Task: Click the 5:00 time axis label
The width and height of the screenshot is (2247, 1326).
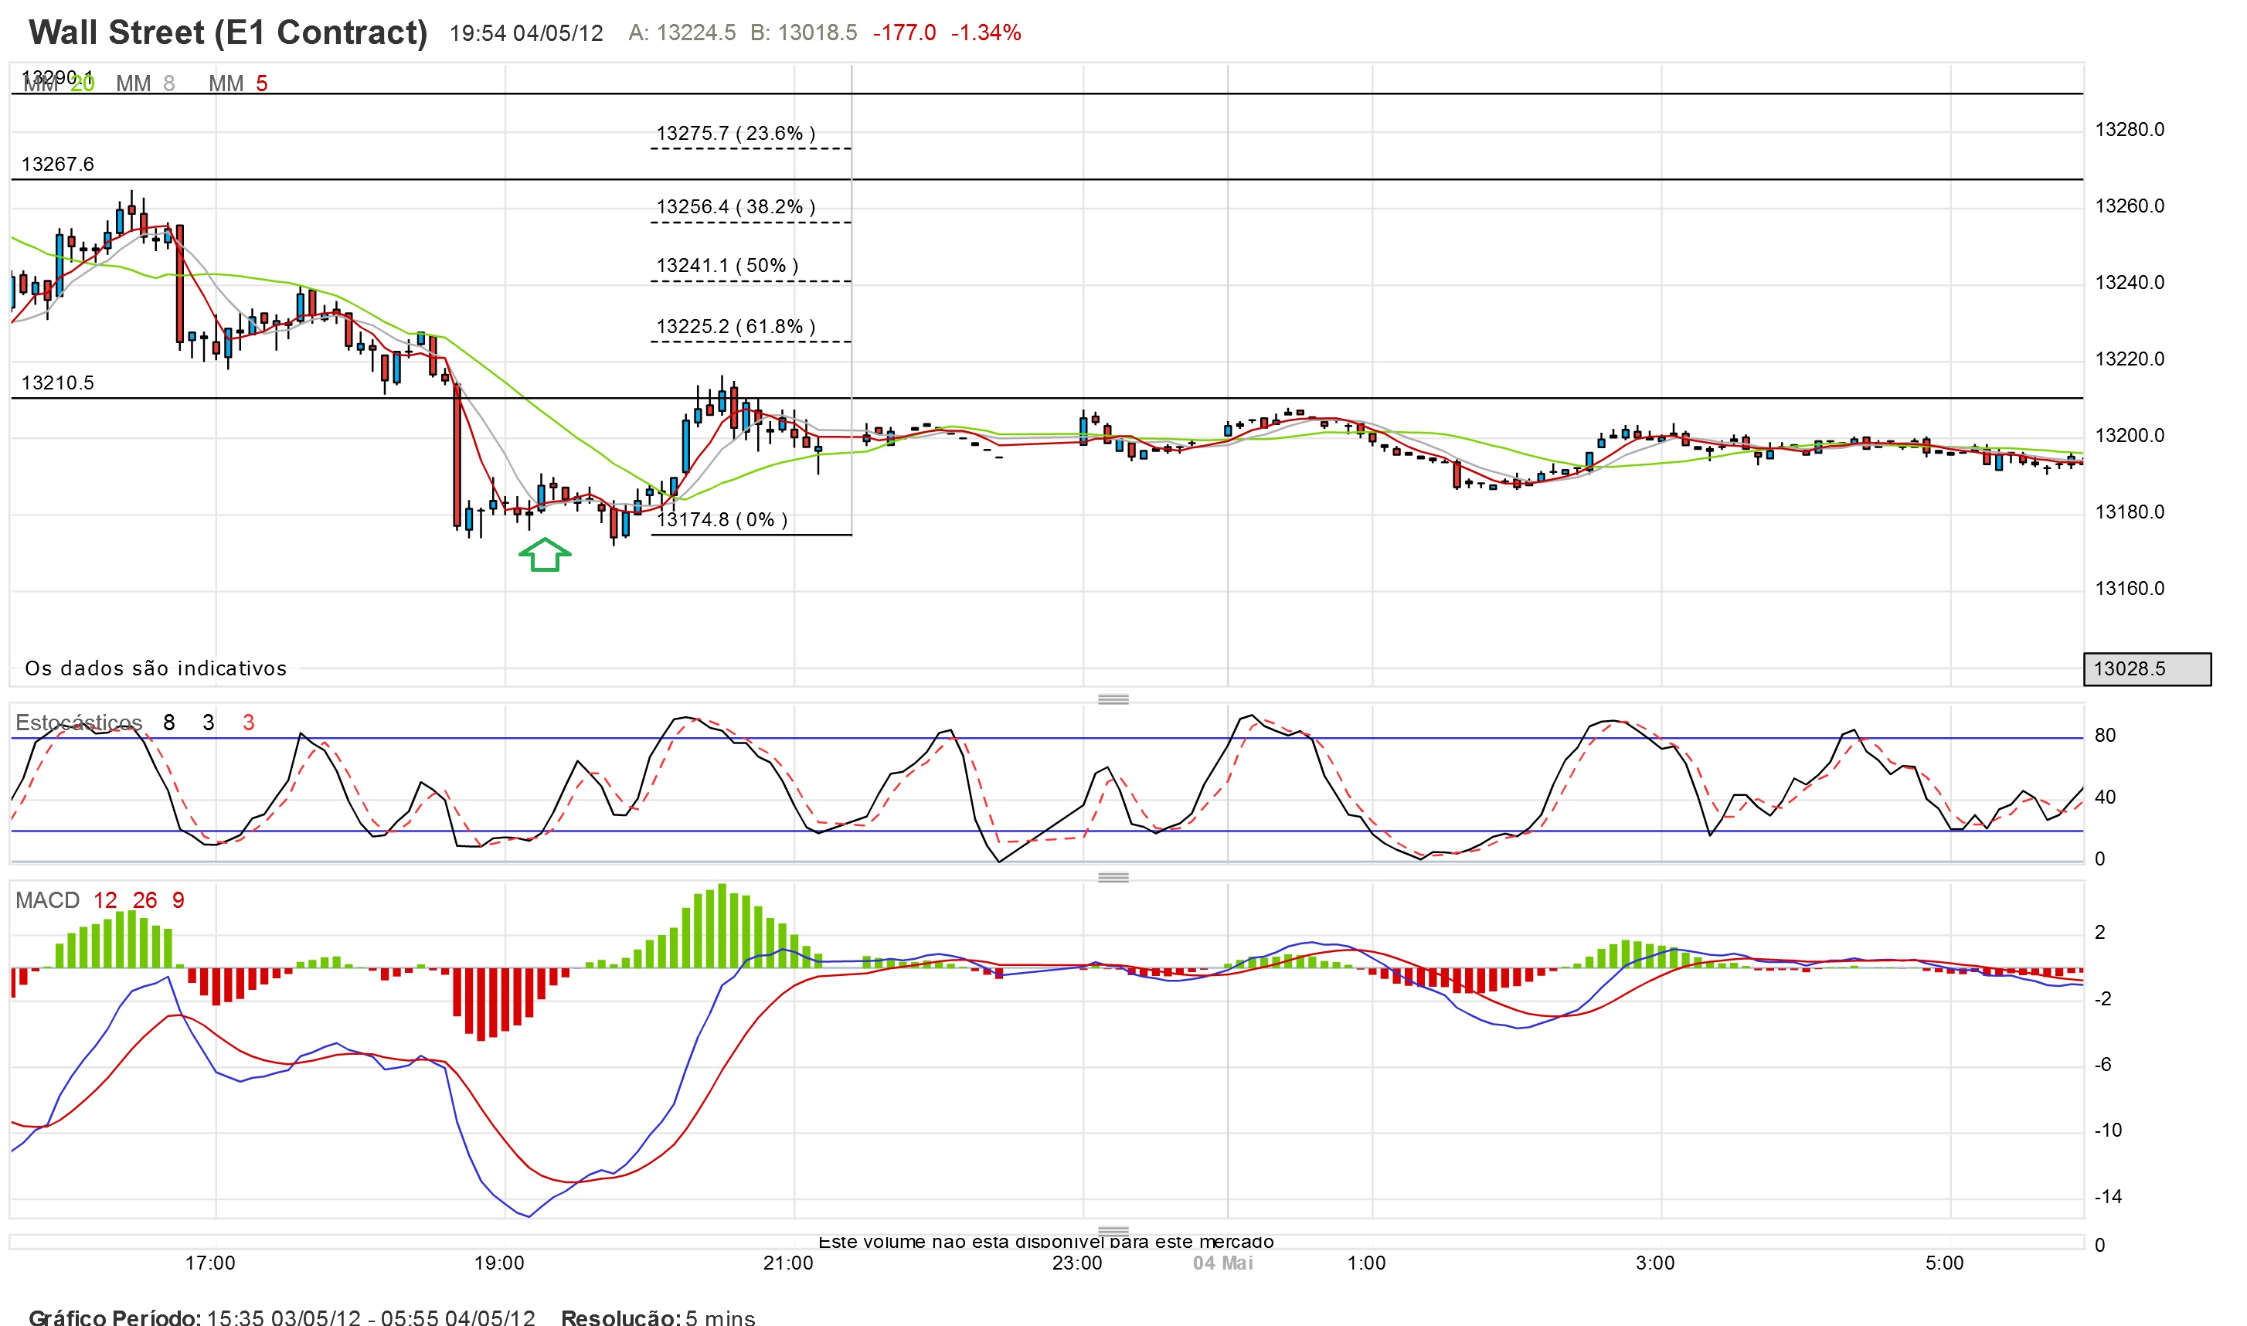Action: coord(1945,1263)
